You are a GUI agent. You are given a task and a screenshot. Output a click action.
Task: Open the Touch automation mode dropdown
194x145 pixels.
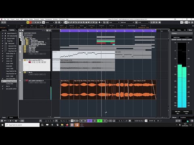coord(49,23)
